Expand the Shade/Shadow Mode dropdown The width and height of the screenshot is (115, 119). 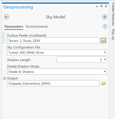(x=105, y=71)
